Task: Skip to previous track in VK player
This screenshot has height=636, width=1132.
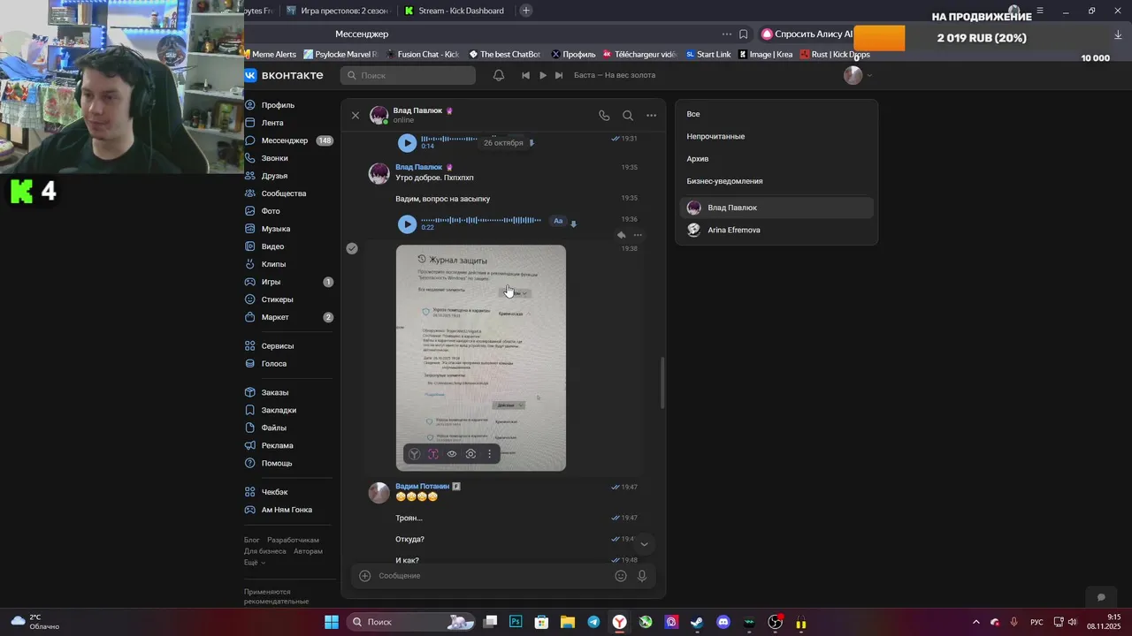Action: coord(525,75)
